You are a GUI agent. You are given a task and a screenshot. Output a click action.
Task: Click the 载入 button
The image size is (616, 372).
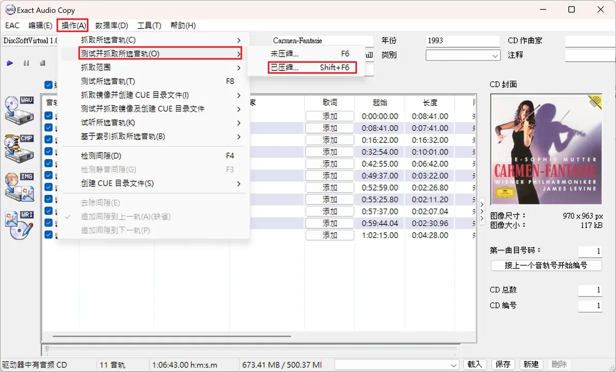[475, 364]
